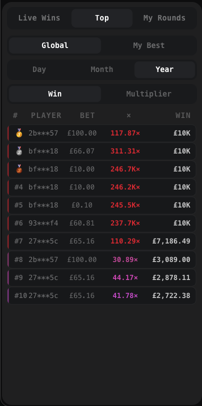Click the silver medal second-place icon
The height and width of the screenshot is (406, 202).
[19, 151]
